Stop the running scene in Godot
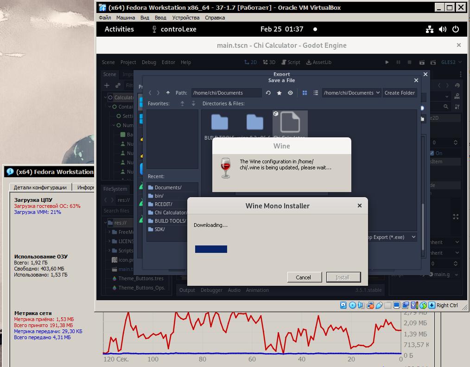This screenshot has height=367, width=470. click(409, 63)
